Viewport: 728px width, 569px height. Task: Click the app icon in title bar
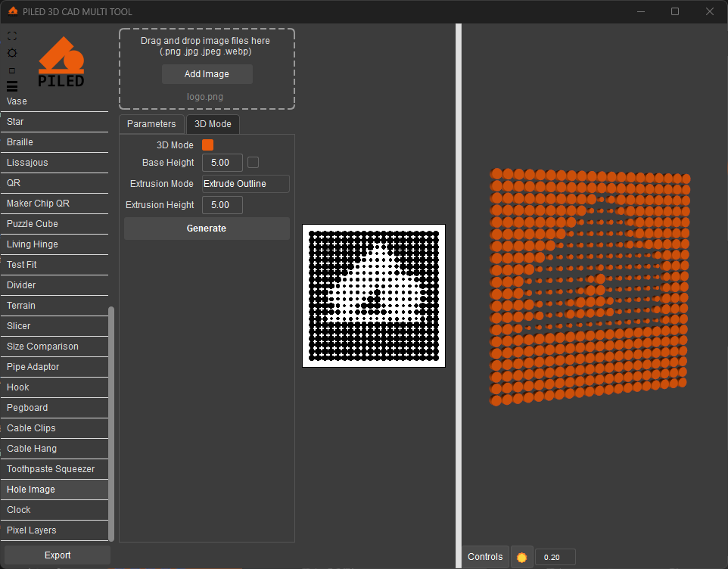click(13, 11)
